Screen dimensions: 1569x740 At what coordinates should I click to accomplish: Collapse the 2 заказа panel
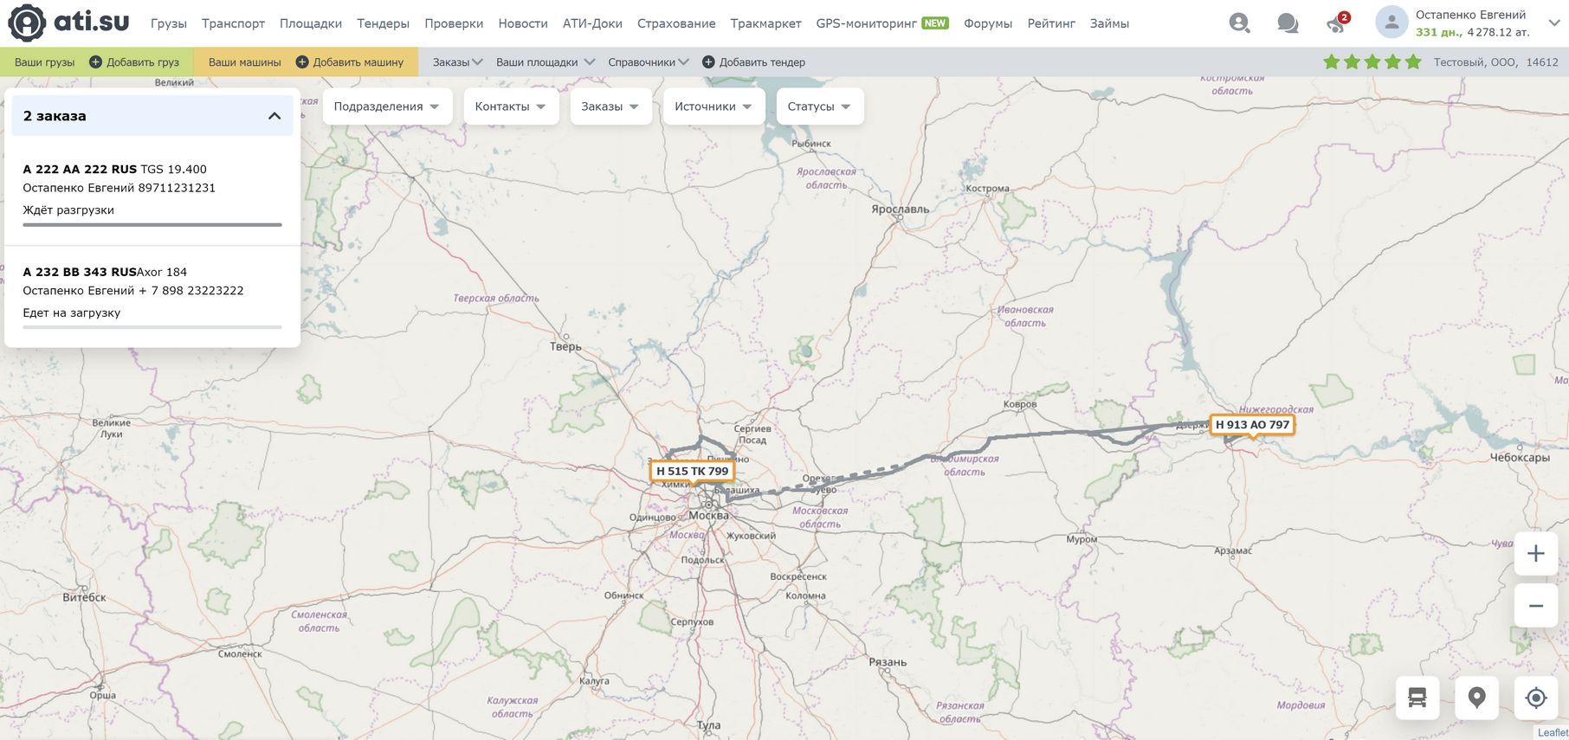tap(274, 116)
